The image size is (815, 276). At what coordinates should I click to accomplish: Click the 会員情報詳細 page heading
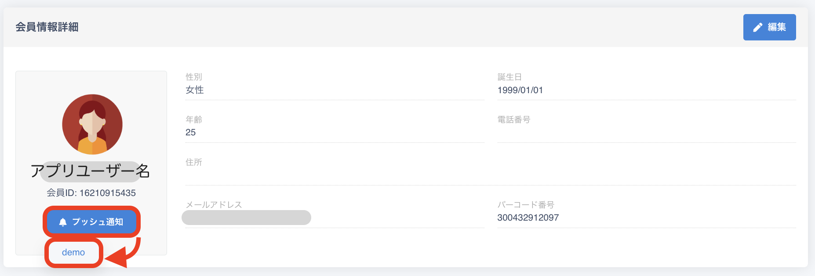(x=47, y=27)
